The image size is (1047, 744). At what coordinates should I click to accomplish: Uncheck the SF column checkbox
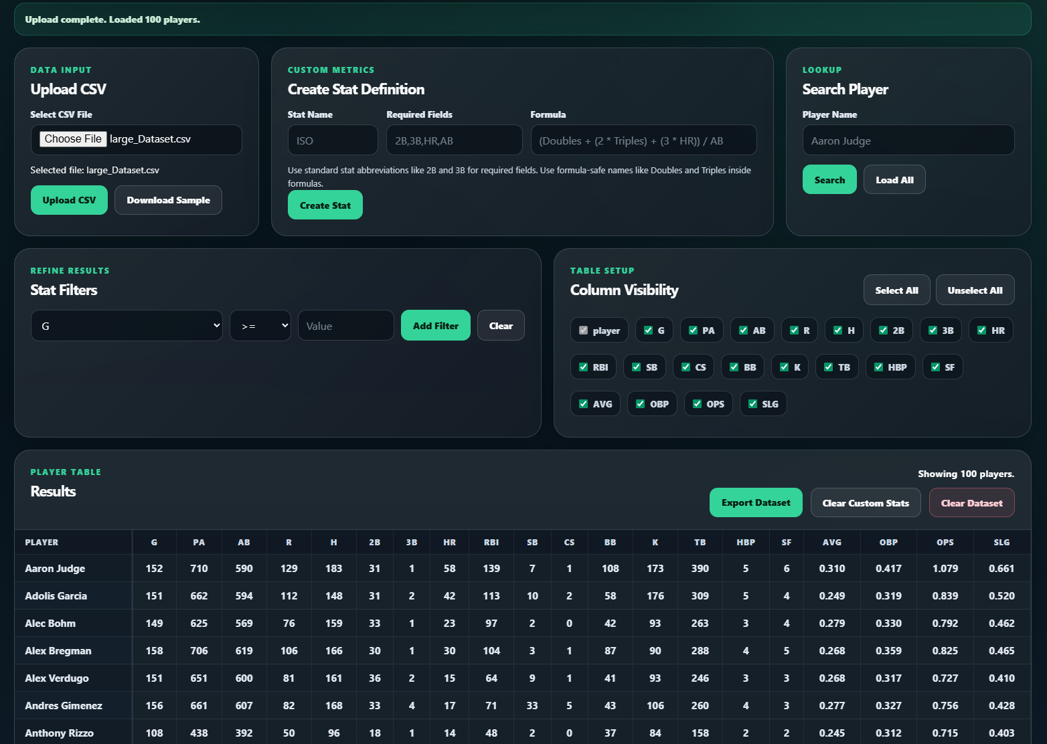pos(935,367)
